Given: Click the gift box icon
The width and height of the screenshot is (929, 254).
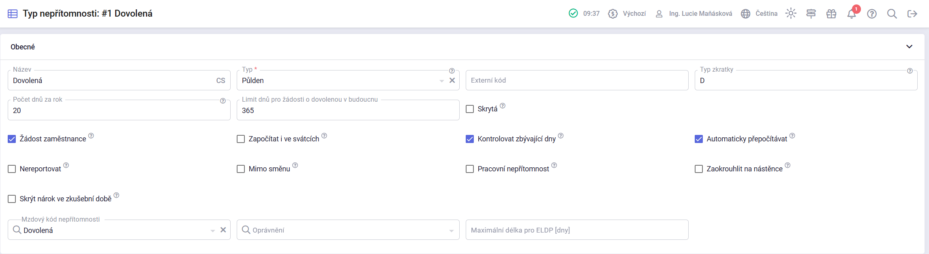Looking at the screenshot, I should [831, 14].
